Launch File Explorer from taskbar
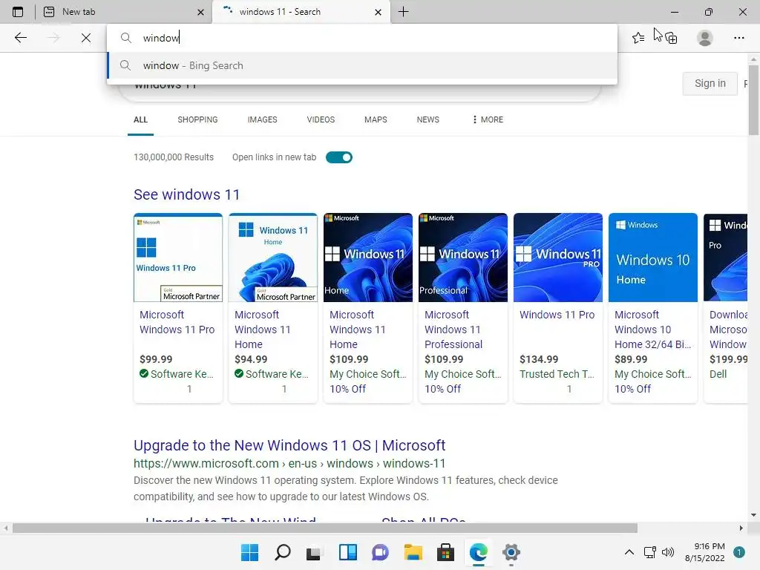 pyautogui.click(x=413, y=552)
